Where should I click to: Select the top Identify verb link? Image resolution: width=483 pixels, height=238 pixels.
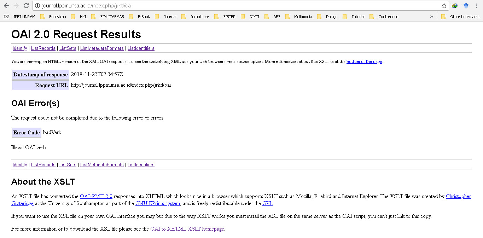(x=20, y=48)
